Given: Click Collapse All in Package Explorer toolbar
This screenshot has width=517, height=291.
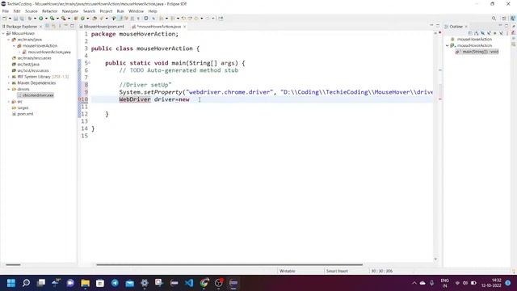Looking at the screenshot, I should (47, 26).
